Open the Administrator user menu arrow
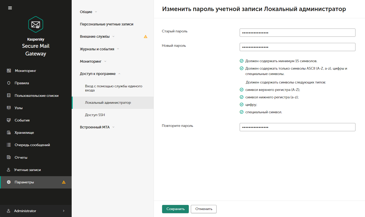This screenshot has width=365, height=217. [x=64, y=211]
